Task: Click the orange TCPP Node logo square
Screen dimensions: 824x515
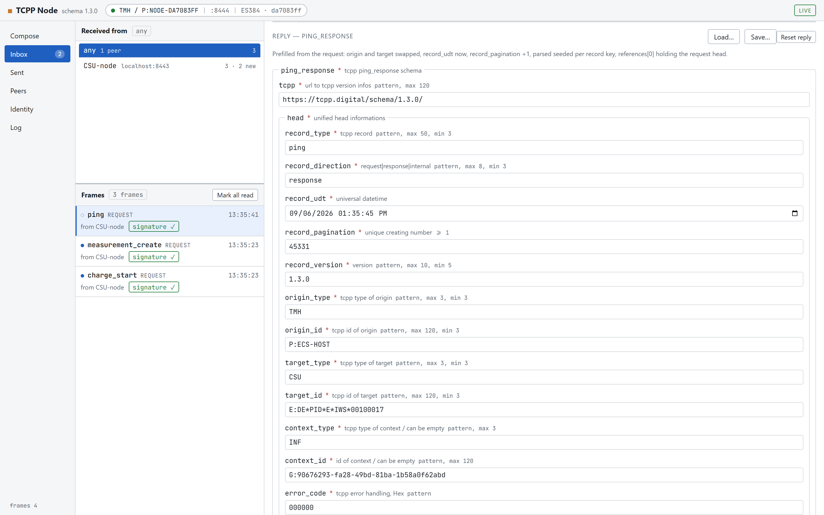Action: (x=10, y=11)
